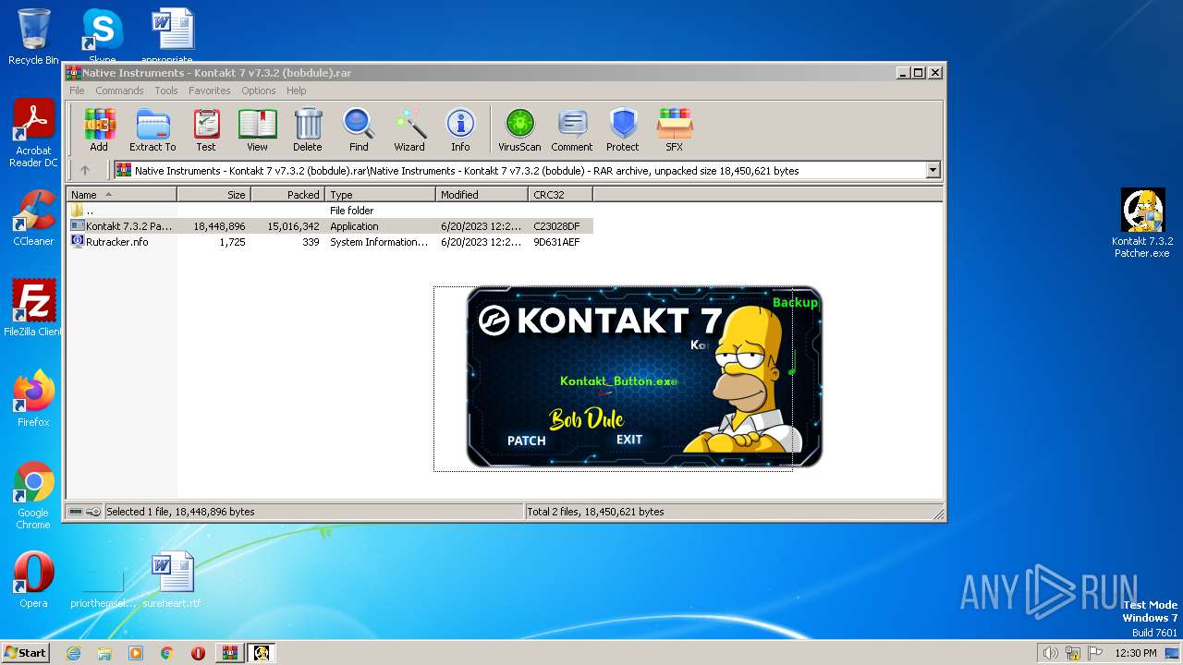Open the Firefox desktop shortcut
The width and height of the screenshot is (1183, 665).
[x=33, y=398]
